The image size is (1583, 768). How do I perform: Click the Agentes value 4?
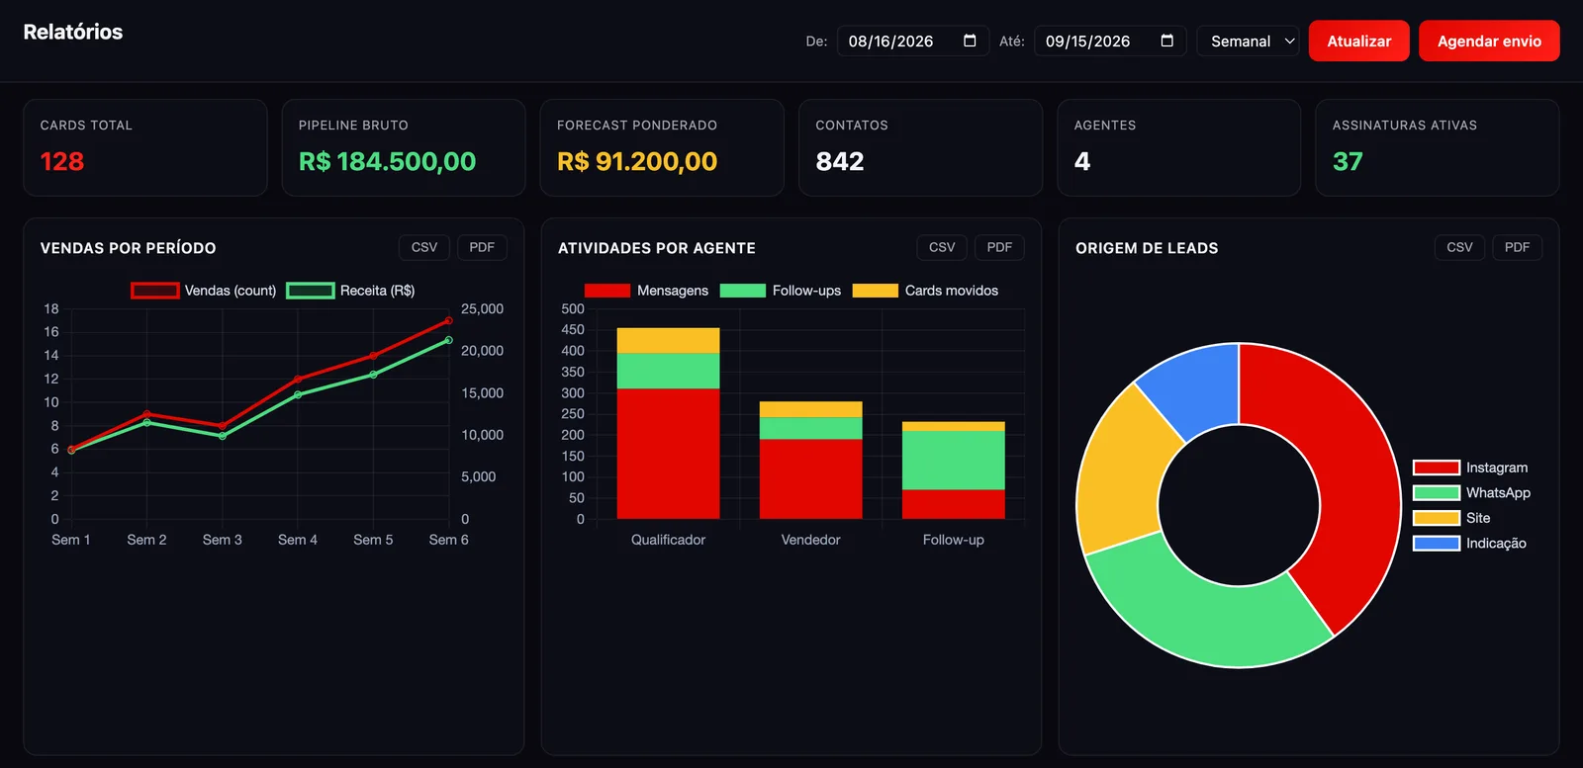tap(1082, 161)
